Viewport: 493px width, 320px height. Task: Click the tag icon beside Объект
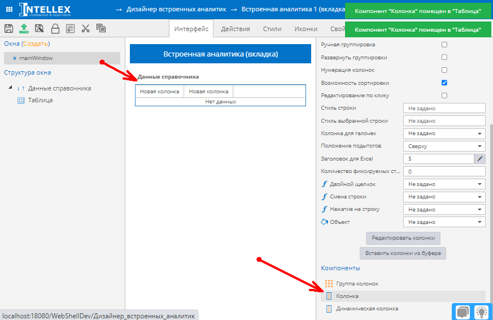(x=325, y=222)
